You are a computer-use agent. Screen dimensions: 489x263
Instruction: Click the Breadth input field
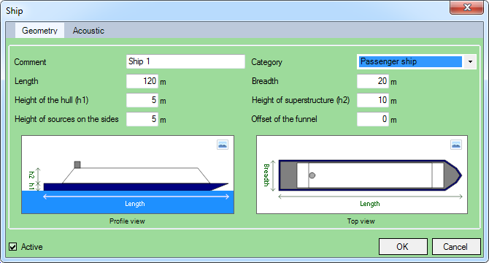point(373,81)
